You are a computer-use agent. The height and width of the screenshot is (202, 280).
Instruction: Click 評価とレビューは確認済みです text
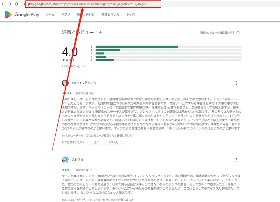coord(217,33)
